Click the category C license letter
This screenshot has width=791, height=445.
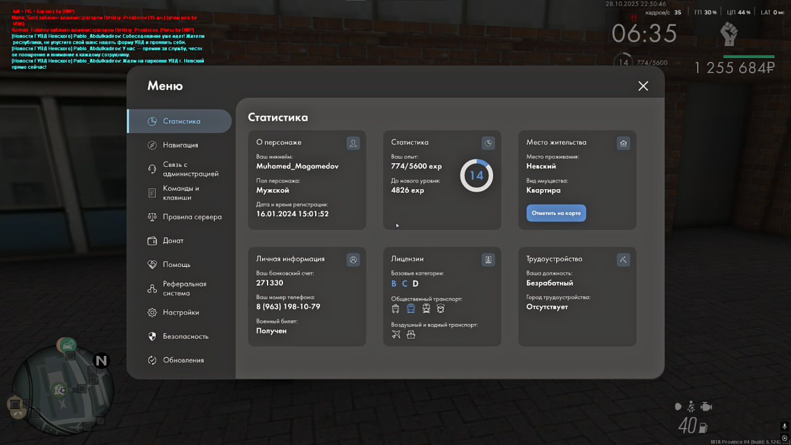coord(405,284)
